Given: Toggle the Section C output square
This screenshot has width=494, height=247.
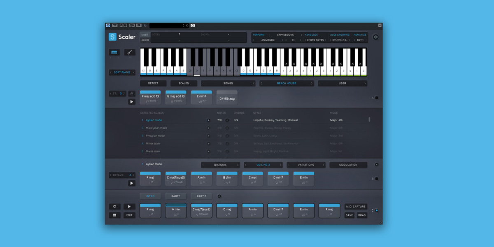Looking at the screenshot, I should coord(377,210).
